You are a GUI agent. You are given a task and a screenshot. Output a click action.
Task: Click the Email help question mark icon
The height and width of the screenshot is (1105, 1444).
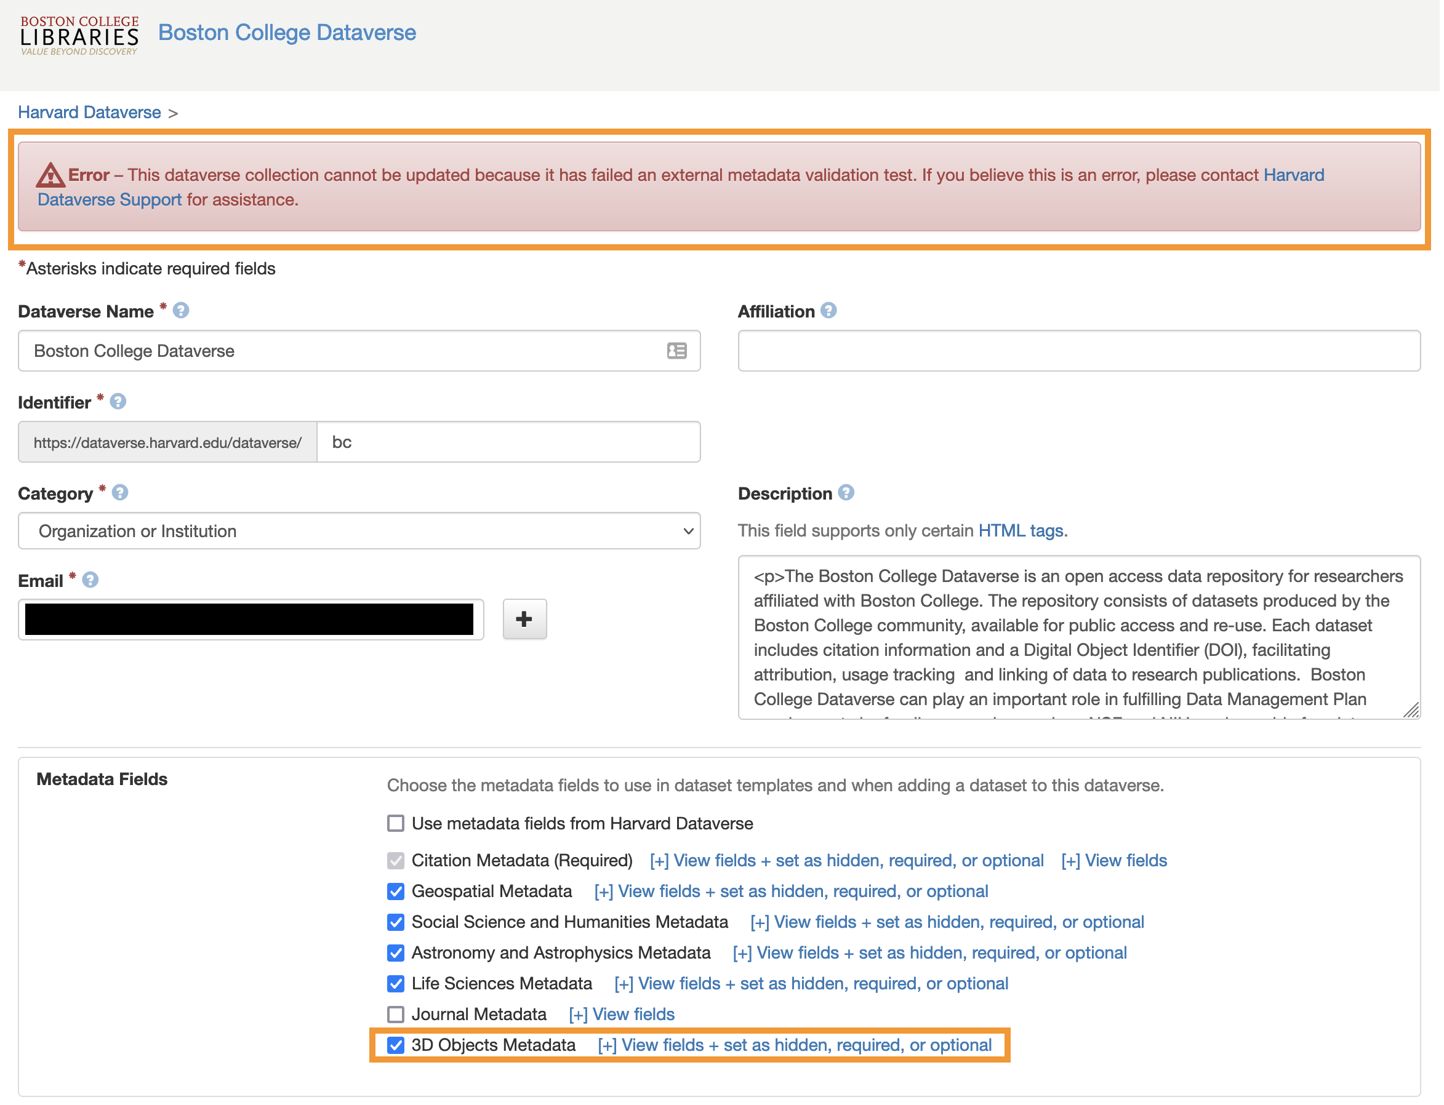(90, 580)
